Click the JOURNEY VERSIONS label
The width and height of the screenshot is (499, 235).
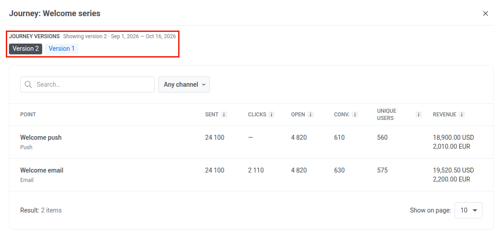[x=35, y=36]
